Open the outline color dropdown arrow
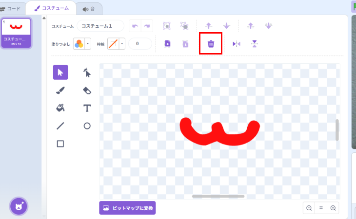This screenshot has height=219, width=356. [x=122, y=44]
